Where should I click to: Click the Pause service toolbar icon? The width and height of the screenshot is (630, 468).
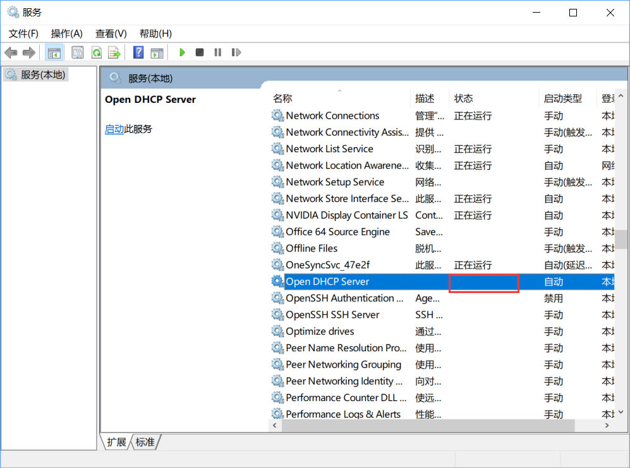pos(217,52)
